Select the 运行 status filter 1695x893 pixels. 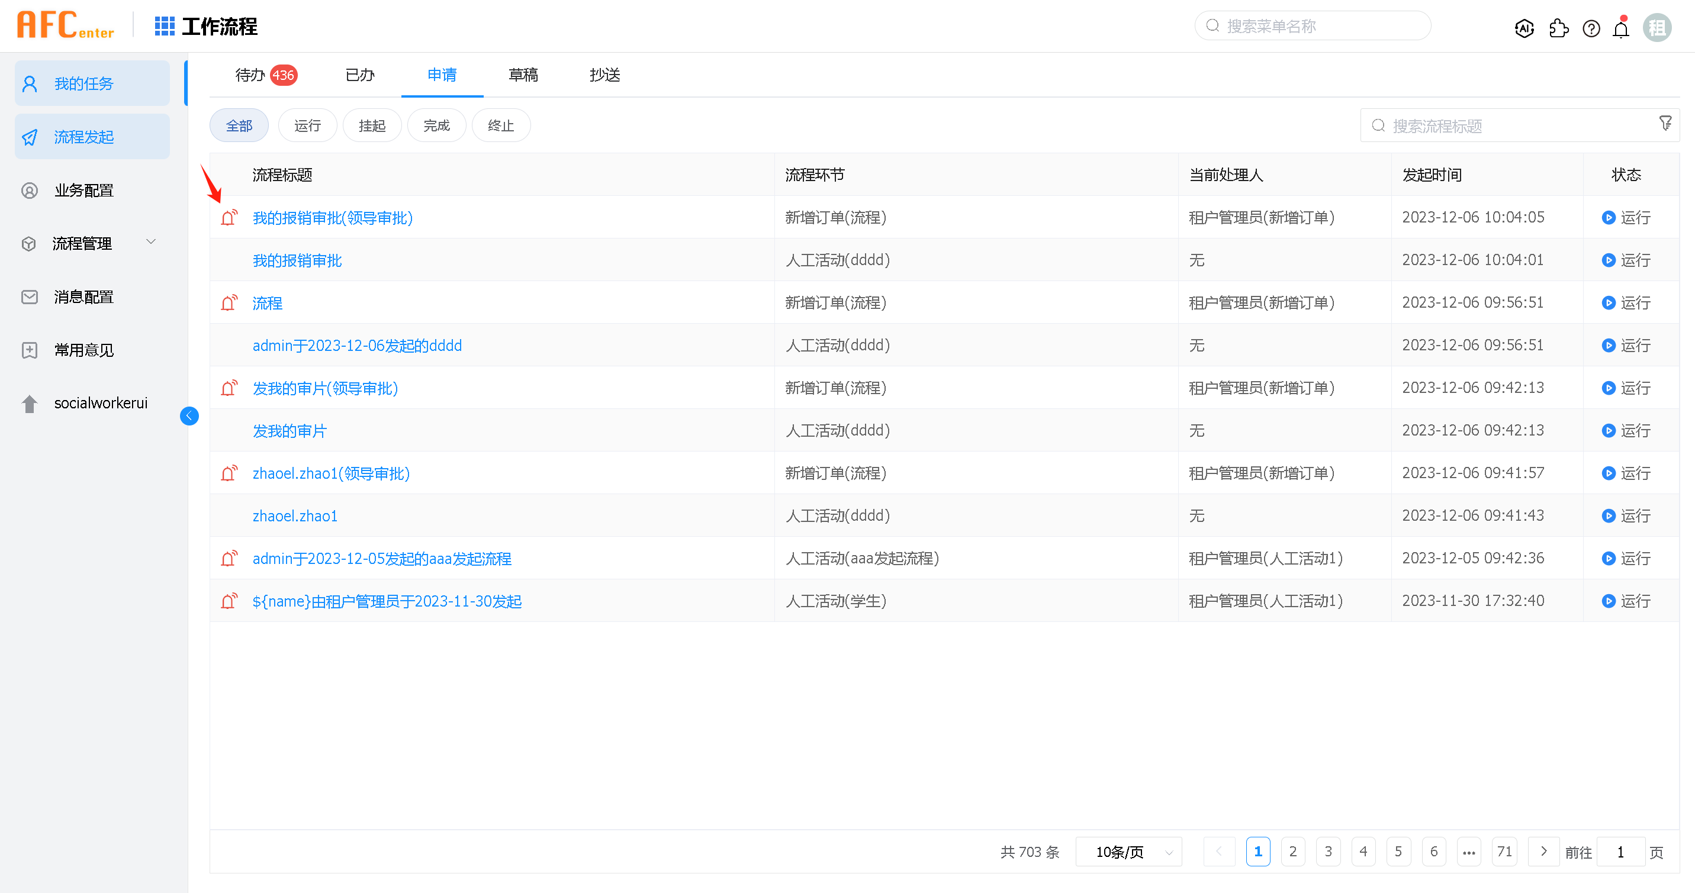pyautogui.click(x=307, y=125)
